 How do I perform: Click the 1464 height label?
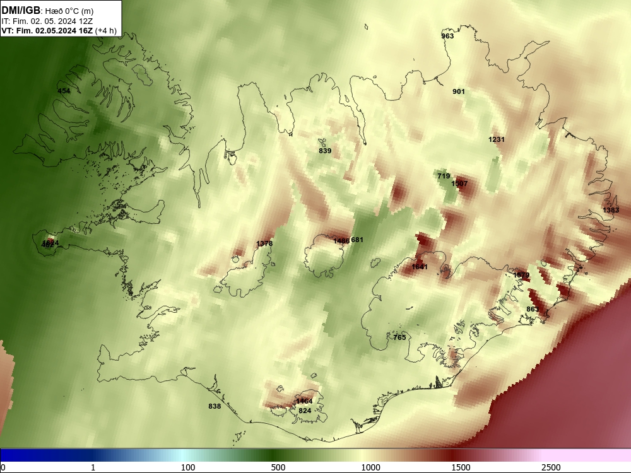click(x=304, y=401)
